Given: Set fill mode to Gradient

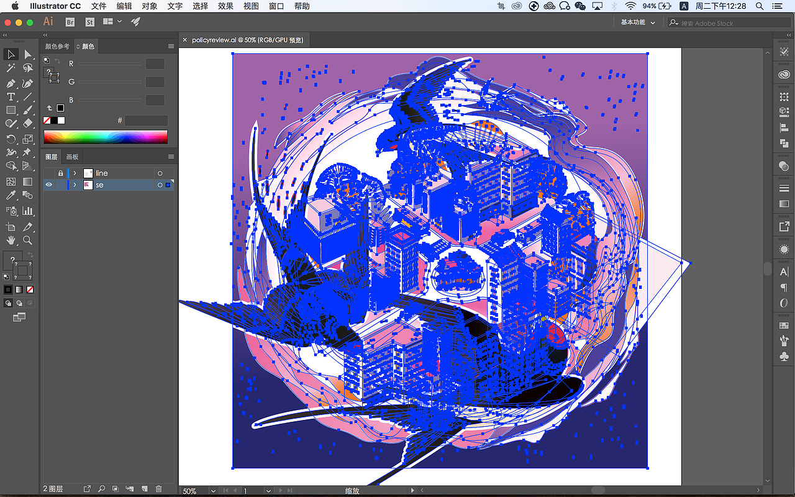Looking at the screenshot, I should pyautogui.click(x=19, y=290).
